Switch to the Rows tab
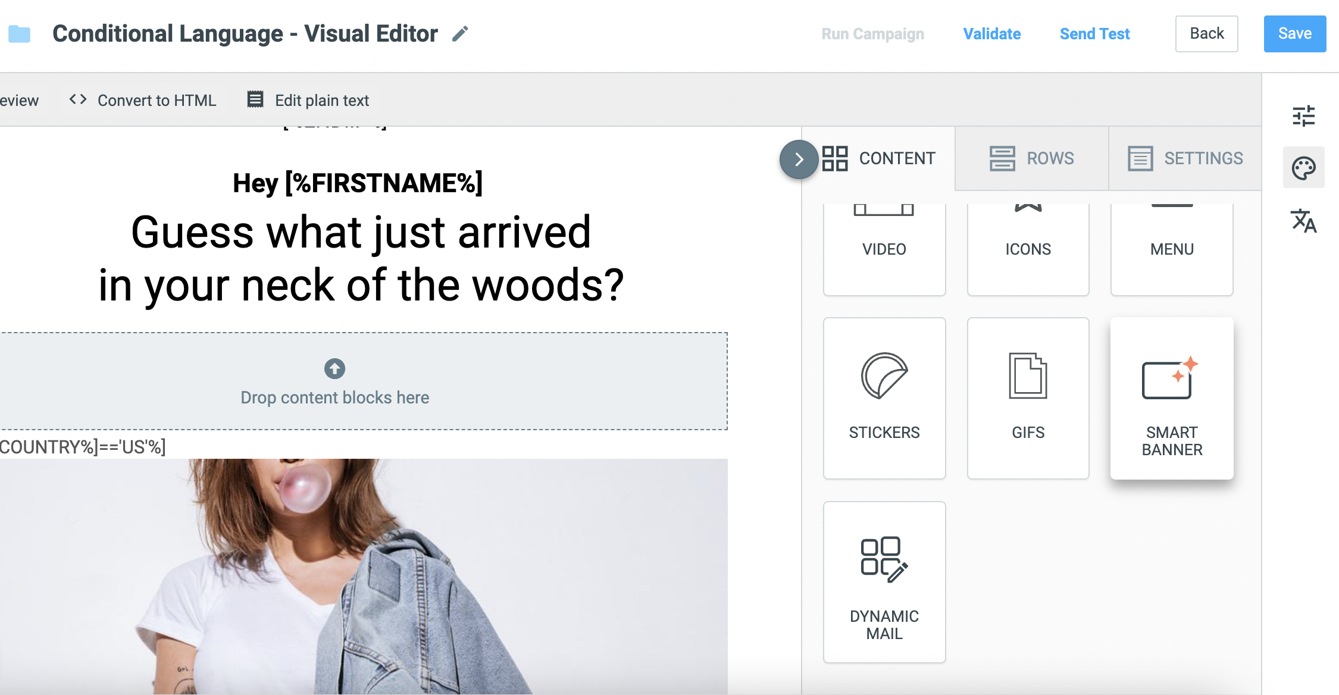 1032,158
